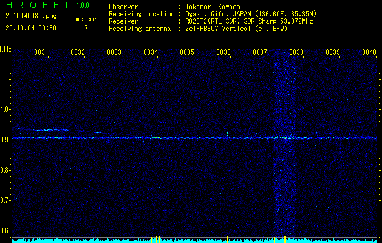The height and width of the screenshot is (243, 382).
Task: Click the date stamp 25.10.04 00:30
Action: tap(31, 28)
